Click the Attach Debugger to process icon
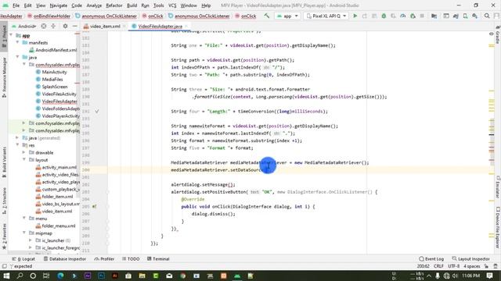The image size is (501, 281). pyautogui.click(x=413, y=16)
